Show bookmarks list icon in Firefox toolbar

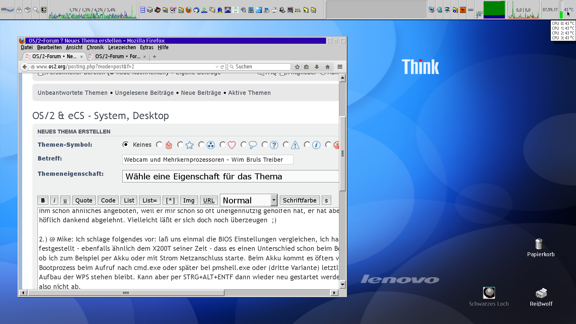coord(306,67)
